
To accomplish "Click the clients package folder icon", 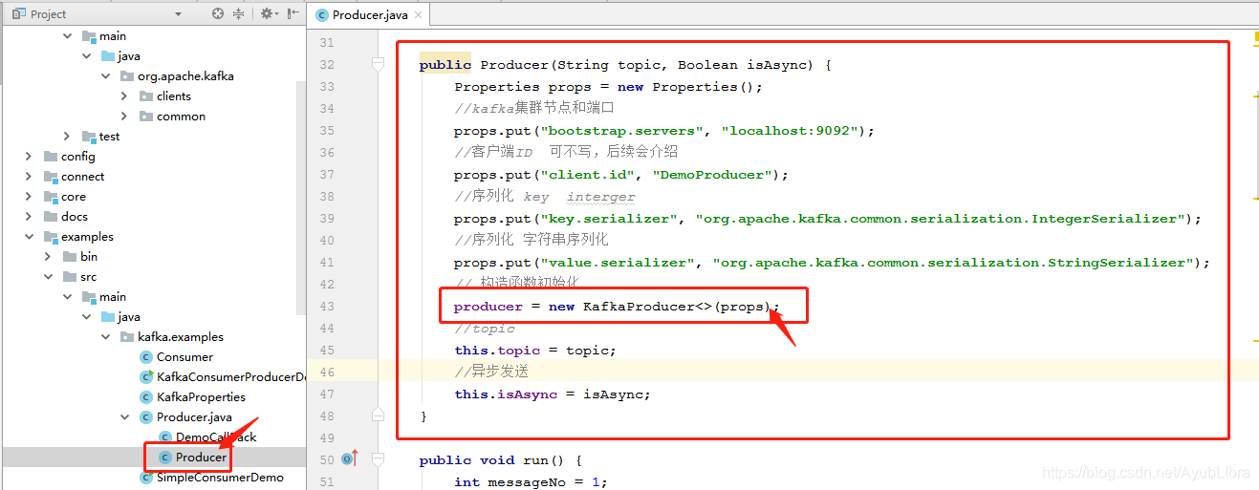I will tap(146, 96).
